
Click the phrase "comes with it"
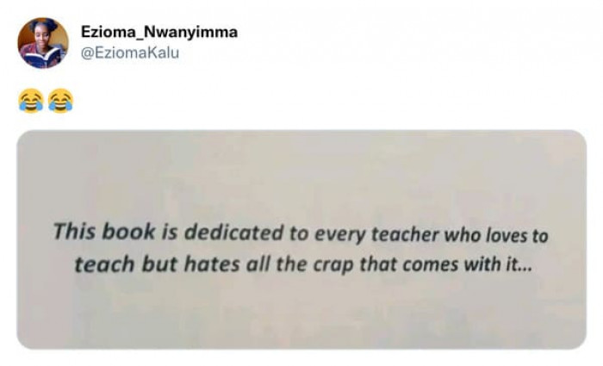click(x=478, y=265)
